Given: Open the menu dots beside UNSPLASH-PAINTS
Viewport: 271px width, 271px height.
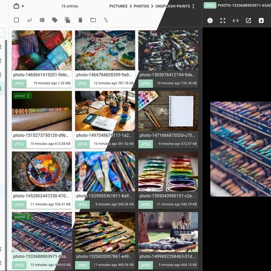Looking at the screenshot, I should (x=193, y=6).
